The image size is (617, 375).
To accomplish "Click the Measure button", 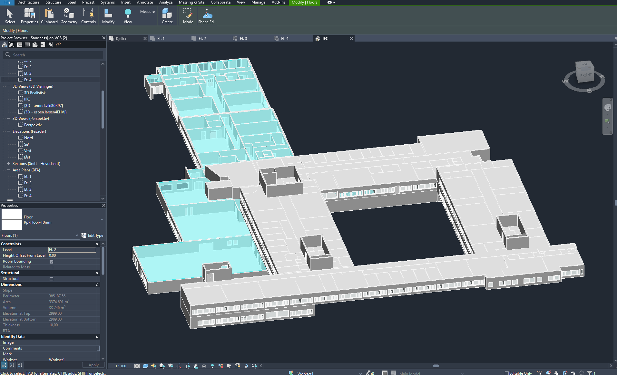I will (x=147, y=12).
